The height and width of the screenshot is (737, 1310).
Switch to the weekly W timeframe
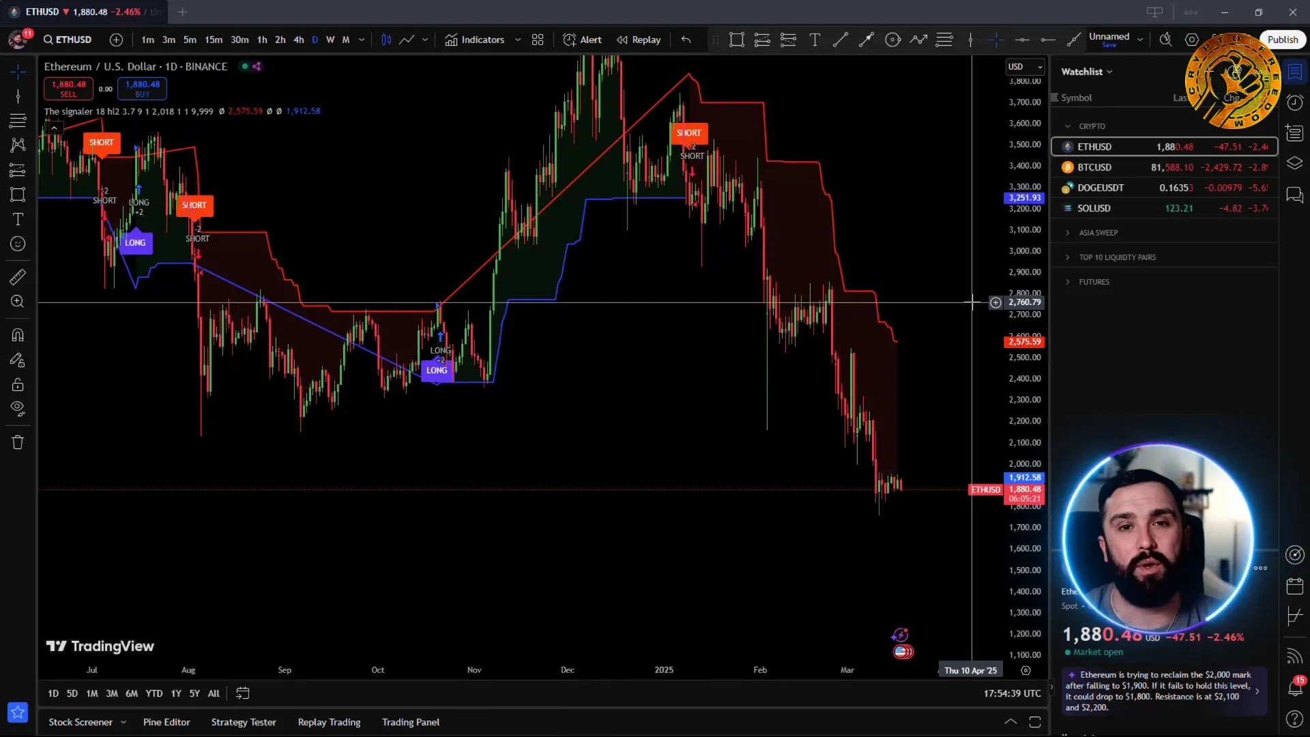pos(330,40)
